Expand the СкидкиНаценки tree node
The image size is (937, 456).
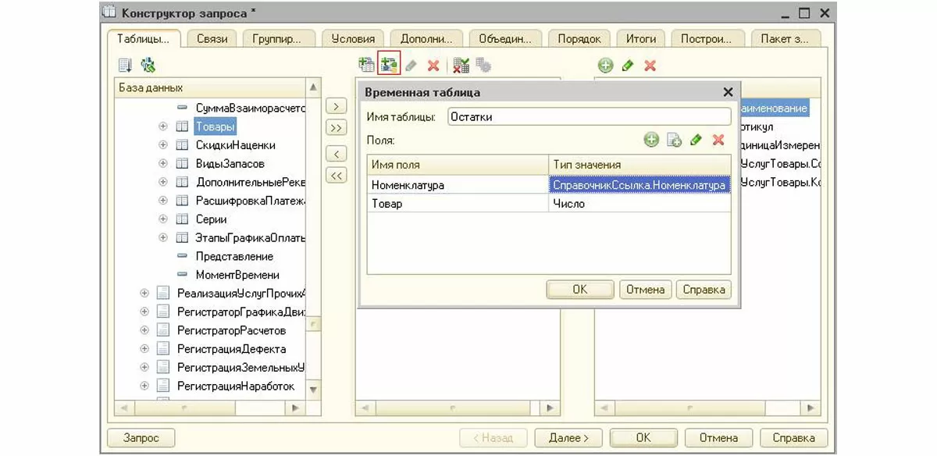(163, 145)
